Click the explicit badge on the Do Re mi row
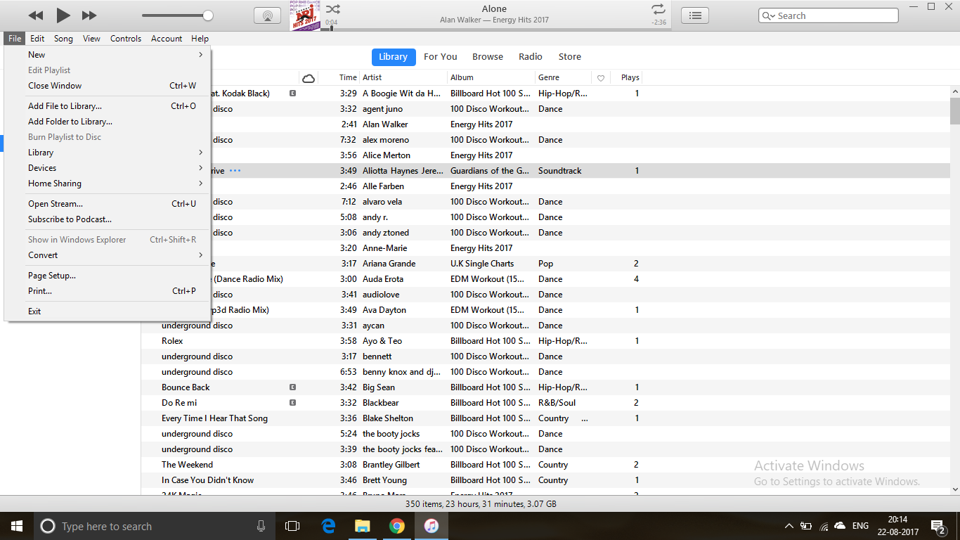This screenshot has width=960, height=540. (x=292, y=403)
